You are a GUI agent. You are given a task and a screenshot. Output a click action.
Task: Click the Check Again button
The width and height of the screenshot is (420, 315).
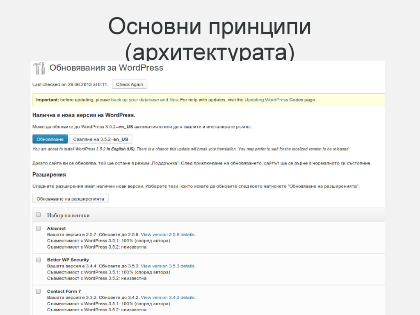129,84
